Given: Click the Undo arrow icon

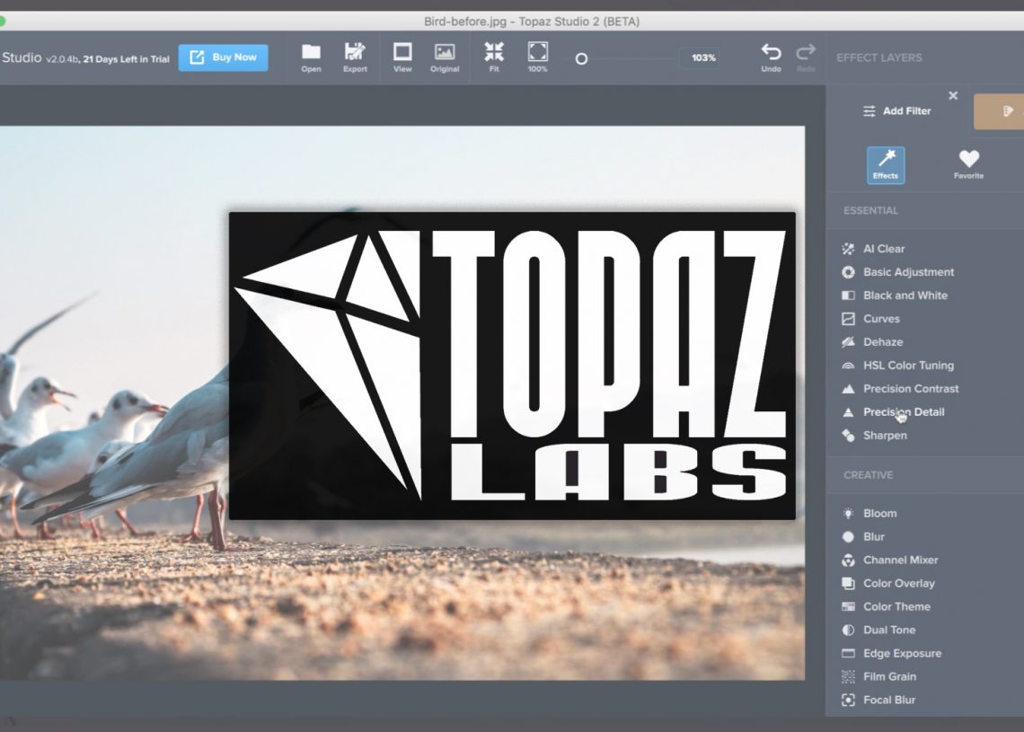Looking at the screenshot, I should pyautogui.click(x=771, y=52).
